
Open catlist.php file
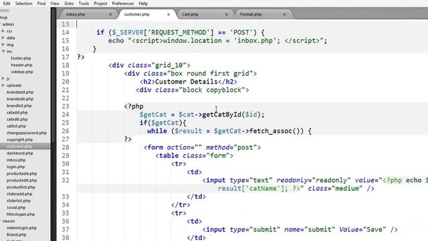click(x=16, y=126)
